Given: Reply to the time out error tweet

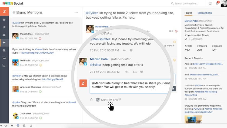Looking at the screenshot, I should click(127, 72).
